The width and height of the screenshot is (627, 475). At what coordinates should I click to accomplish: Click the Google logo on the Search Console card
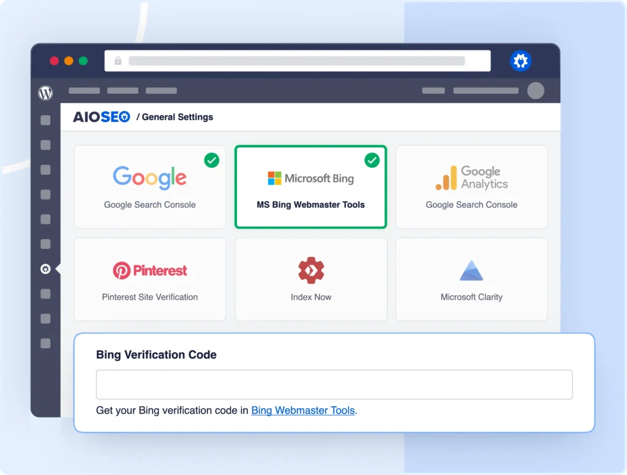tap(149, 177)
